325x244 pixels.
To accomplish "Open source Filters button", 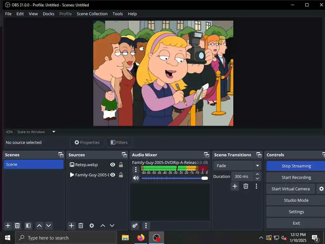I will click(119, 142).
